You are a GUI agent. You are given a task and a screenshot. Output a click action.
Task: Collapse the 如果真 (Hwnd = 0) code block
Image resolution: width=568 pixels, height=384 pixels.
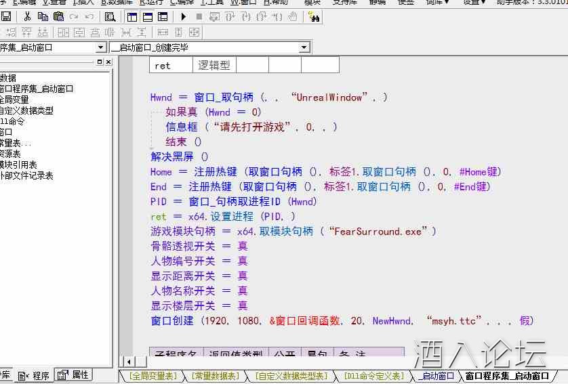[152, 112]
